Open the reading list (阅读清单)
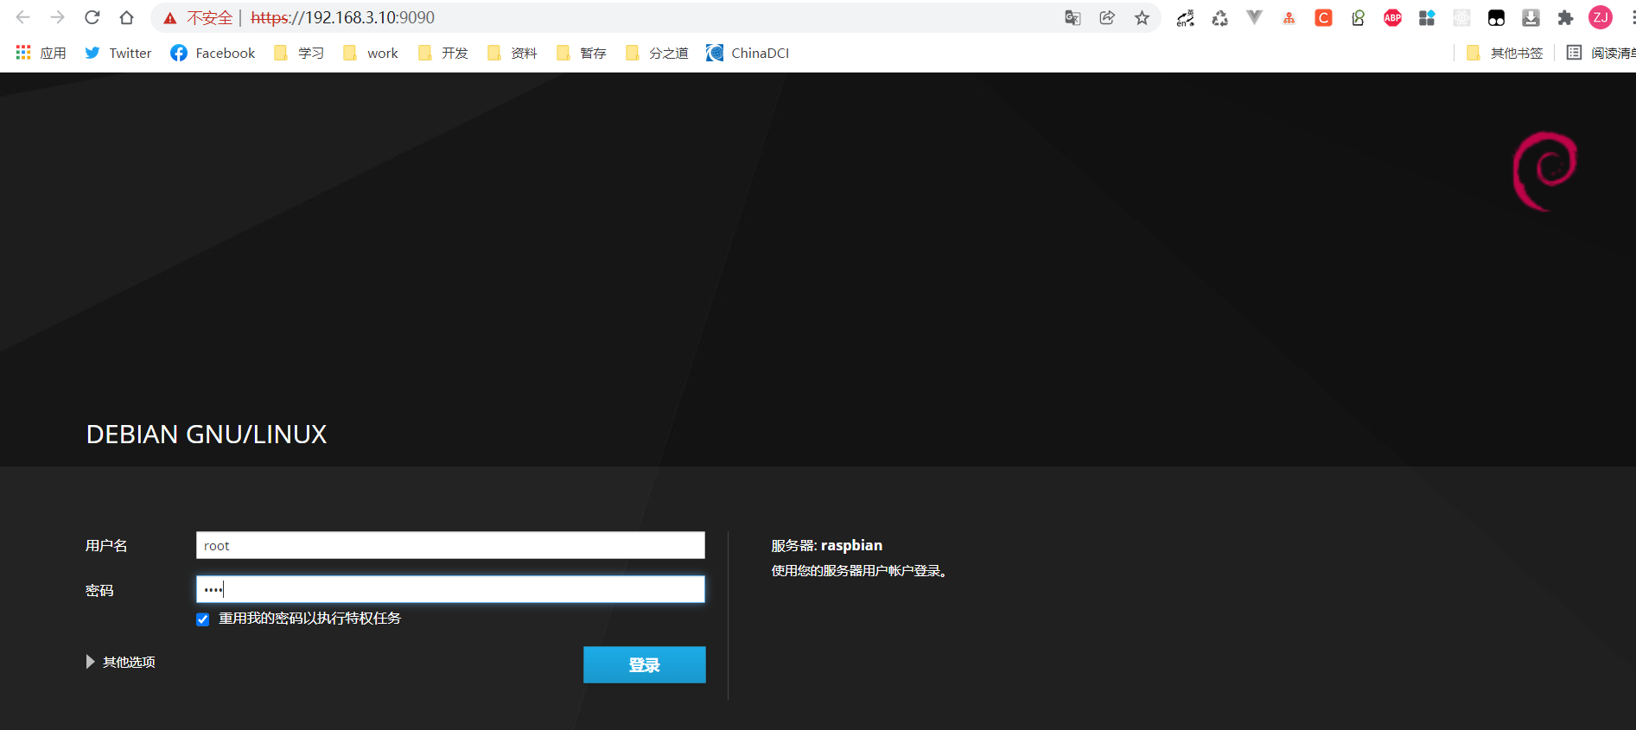Screen dimensions: 1636x730 (x=1601, y=53)
